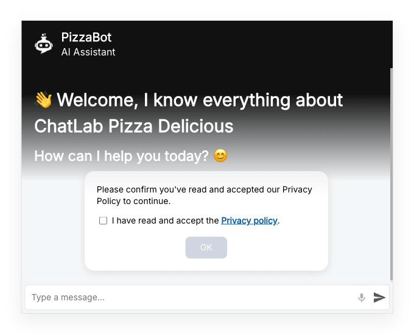Click the waving hand emoji
The height and width of the screenshot is (335, 414).
click(43, 100)
